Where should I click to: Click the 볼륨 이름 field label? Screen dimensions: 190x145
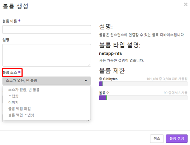click(x=10, y=21)
